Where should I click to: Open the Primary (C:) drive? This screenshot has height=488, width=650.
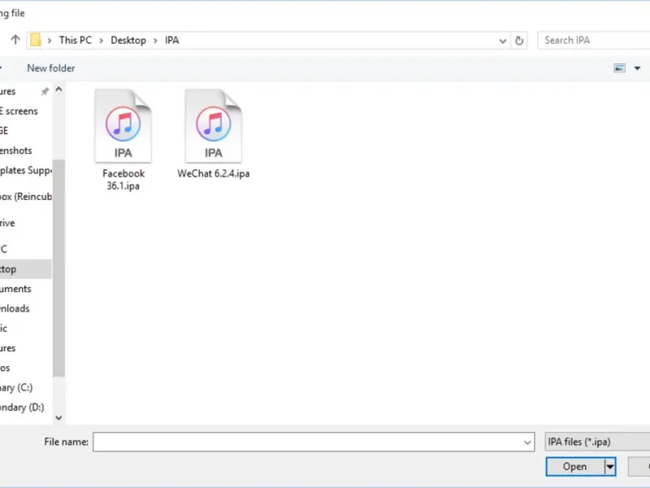click(16, 388)
